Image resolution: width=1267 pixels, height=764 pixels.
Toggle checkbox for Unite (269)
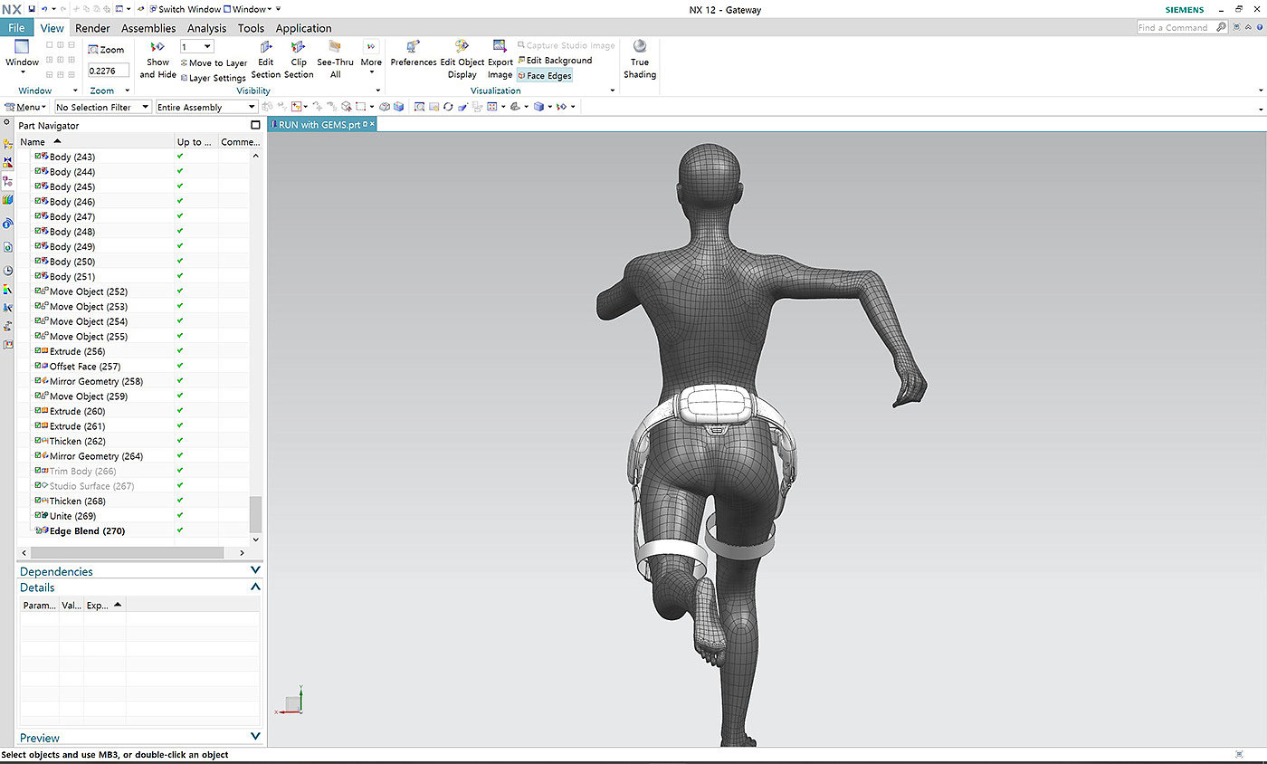click(39, 516)
